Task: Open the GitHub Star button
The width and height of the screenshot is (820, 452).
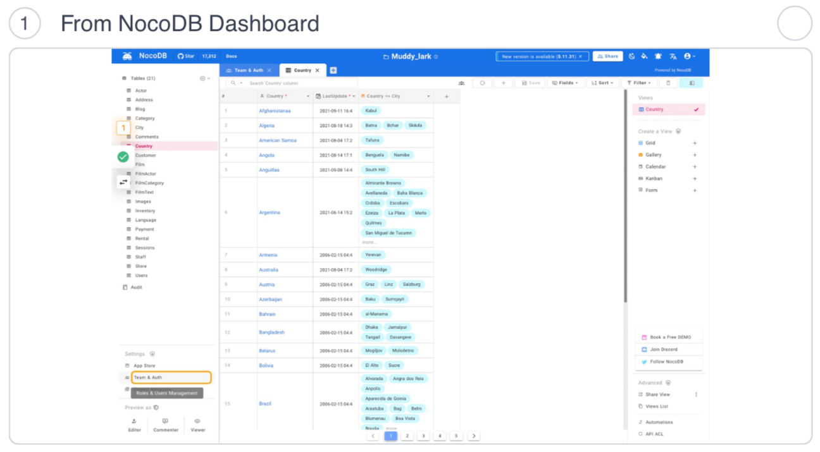Action: [187, 56]
